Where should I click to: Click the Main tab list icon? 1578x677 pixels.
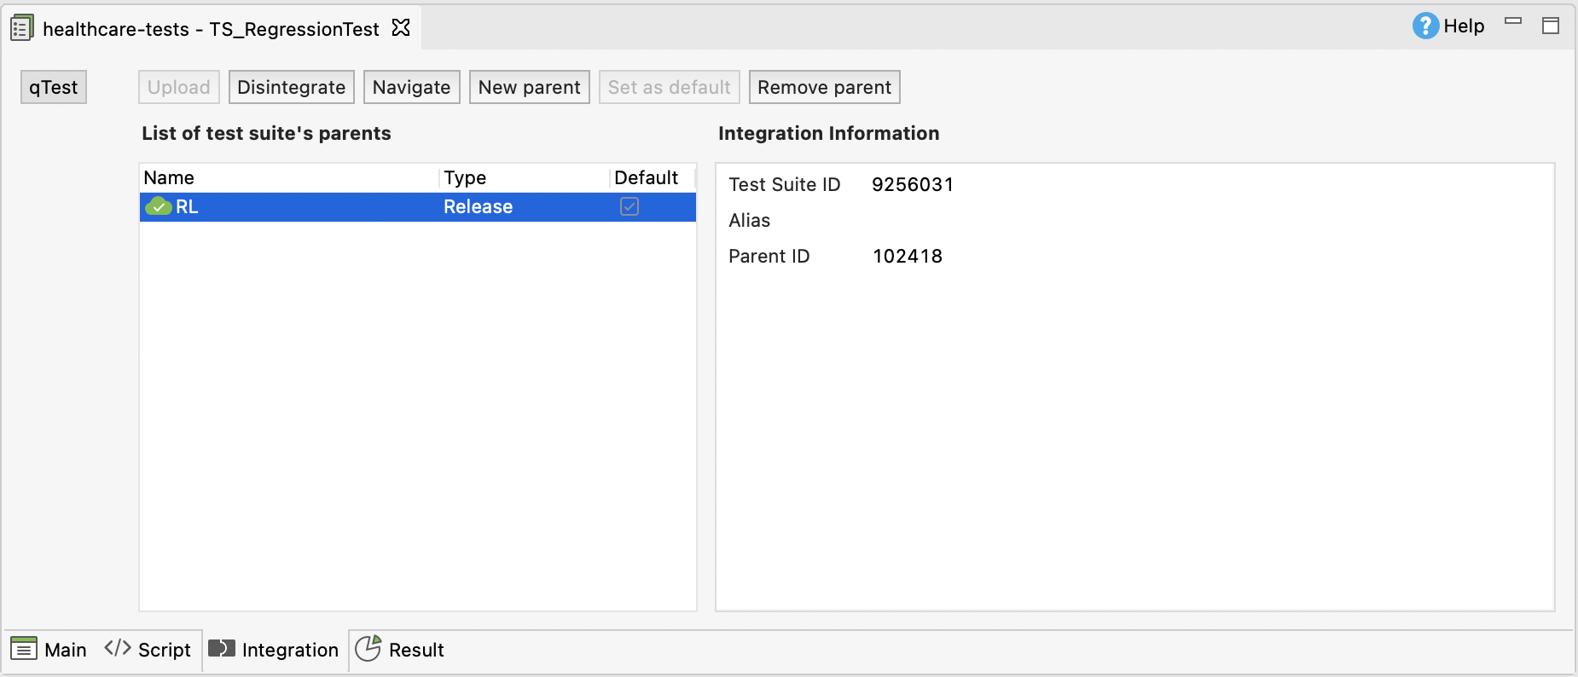click(x=24, y=650)
